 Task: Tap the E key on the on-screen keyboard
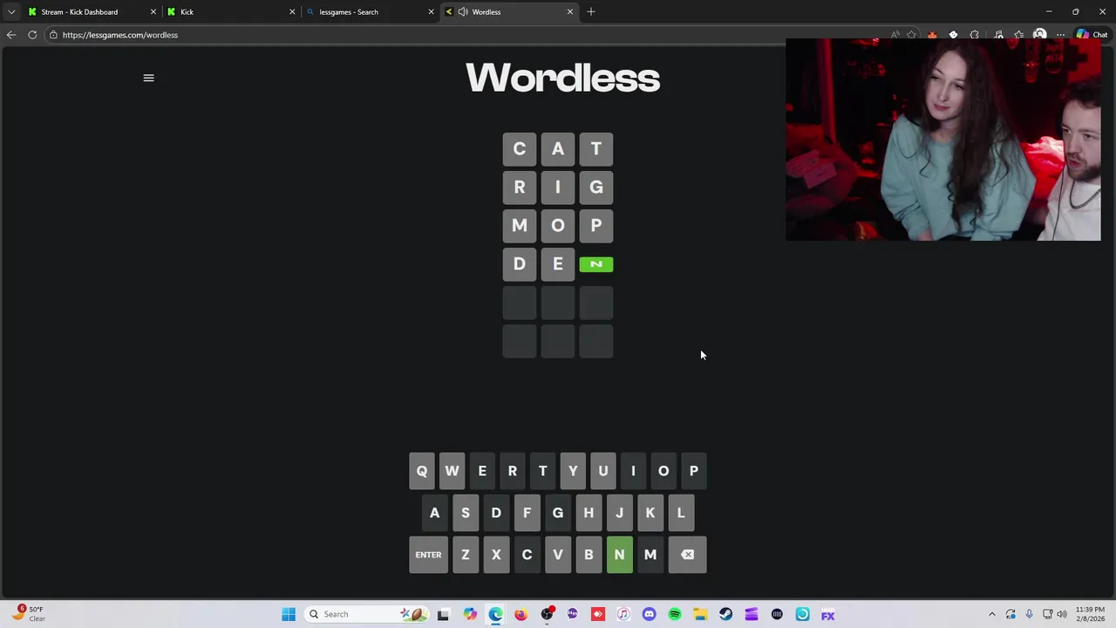[482, 471]
